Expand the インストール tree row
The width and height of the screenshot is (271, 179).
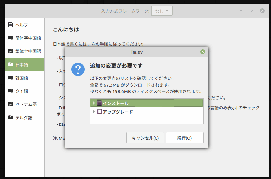[94, 103]
